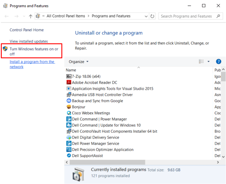226x184 pixels.
Task: Select Adobe Acrobat Reader DC entry
Action: click(x=95, y=83)
